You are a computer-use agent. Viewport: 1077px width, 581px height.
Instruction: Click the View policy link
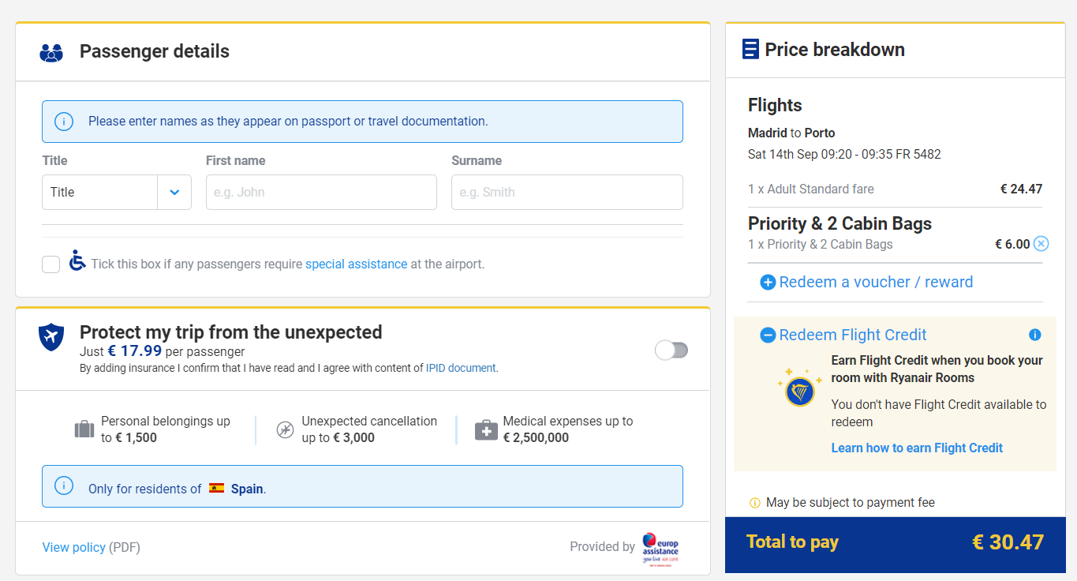(73, 547)
